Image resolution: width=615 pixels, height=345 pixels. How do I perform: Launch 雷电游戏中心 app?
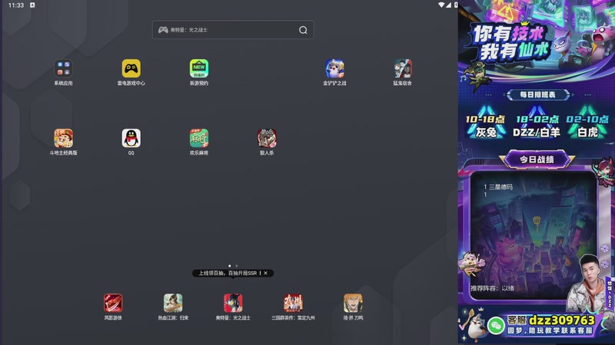tap(131, 69)
